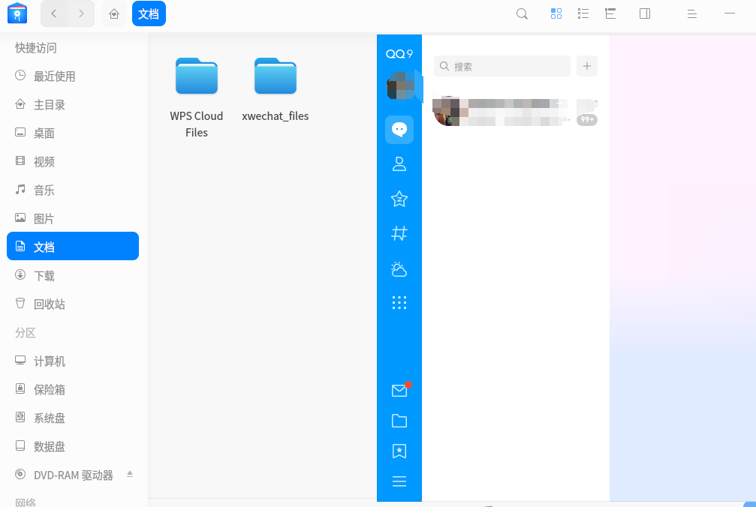Image resolution: width=756 pixels, height=507 pixels.
Task: Go back in file manager
Action: tap(54, 13)
